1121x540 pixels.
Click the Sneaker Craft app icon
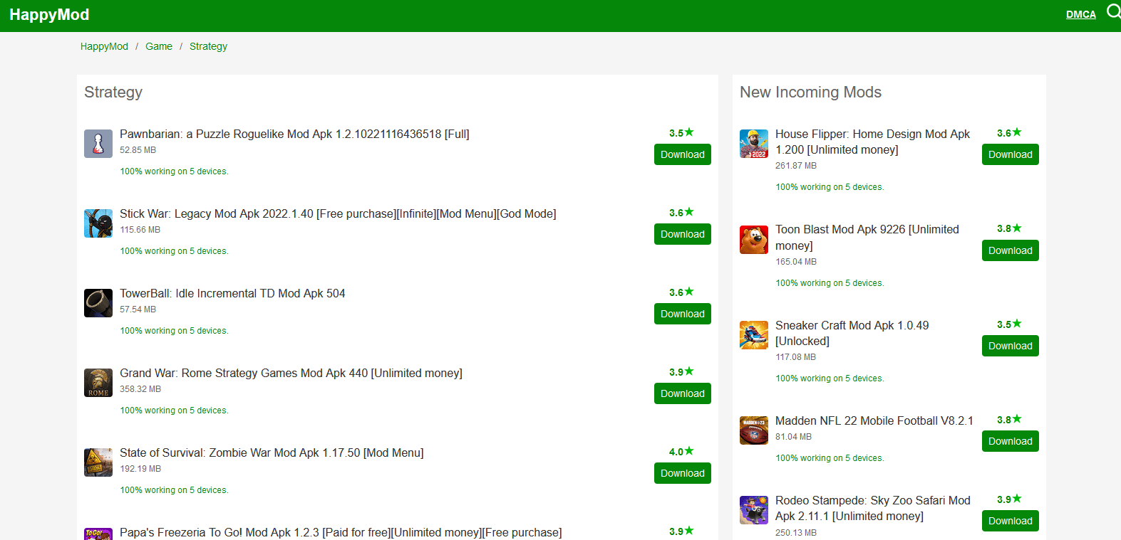[754, 335]
